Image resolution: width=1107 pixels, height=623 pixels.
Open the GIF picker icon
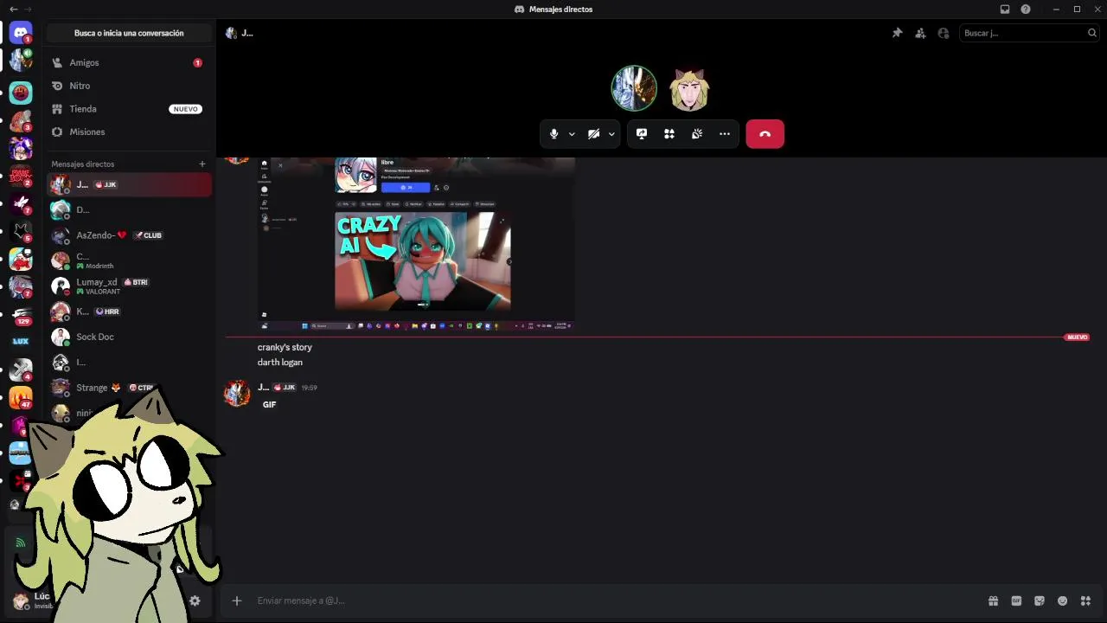pos(1016,601)
